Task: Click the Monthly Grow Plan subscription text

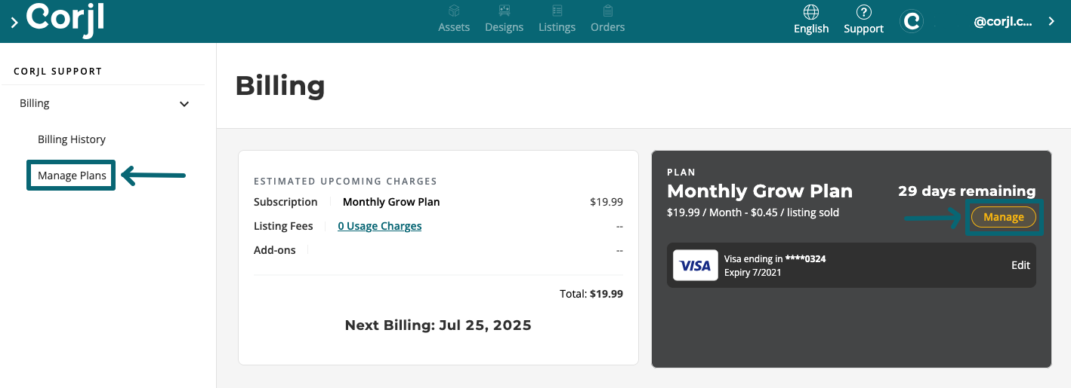Action: [391, 202]
